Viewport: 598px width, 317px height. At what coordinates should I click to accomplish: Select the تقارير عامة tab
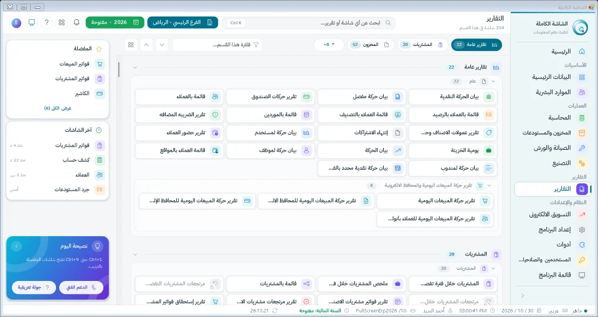coord(477,45)
